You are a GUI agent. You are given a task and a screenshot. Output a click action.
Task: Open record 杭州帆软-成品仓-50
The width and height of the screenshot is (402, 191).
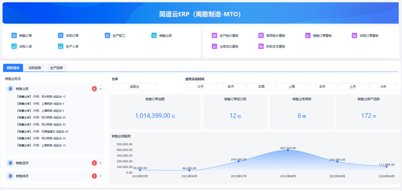pyautogui.click(x=41, y=124)
